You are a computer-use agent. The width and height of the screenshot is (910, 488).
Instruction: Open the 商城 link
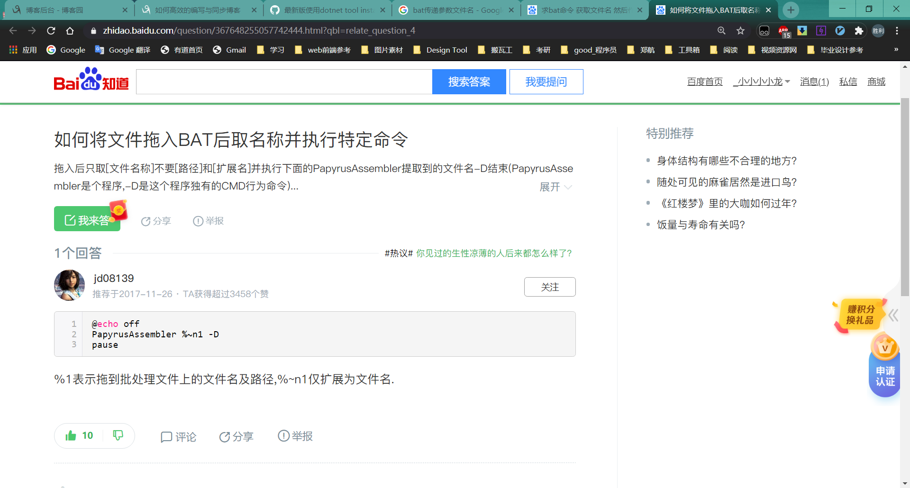click(x=876, y=81)
